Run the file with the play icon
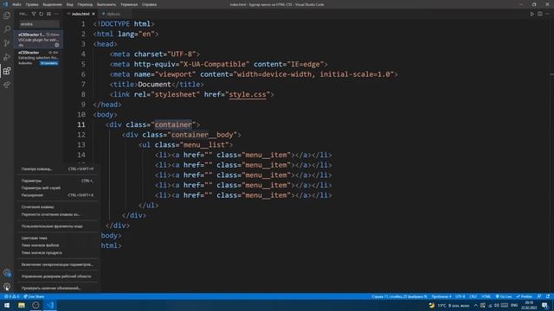 532,14
